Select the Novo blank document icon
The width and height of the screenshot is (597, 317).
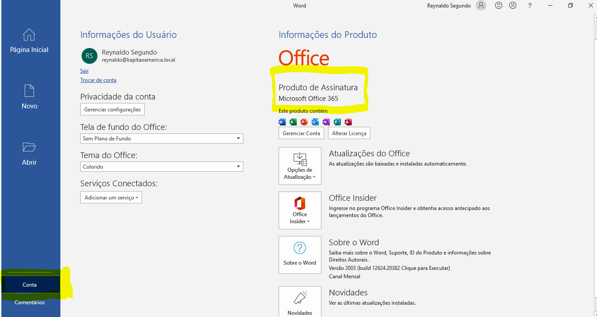pos(29,91)
